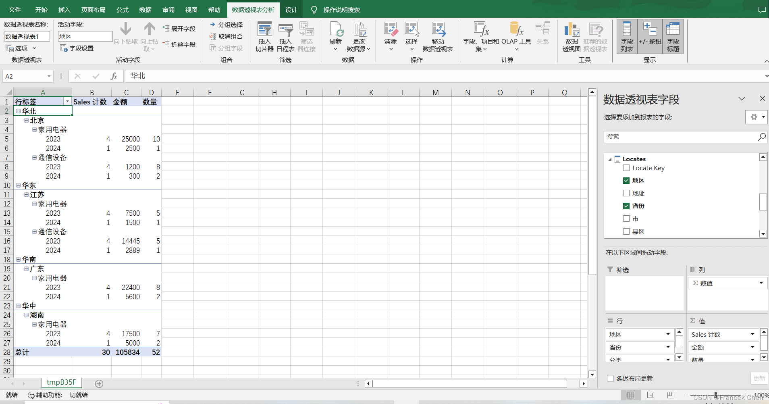
Task: Collapse the 北京 row group
Action: 26,120
